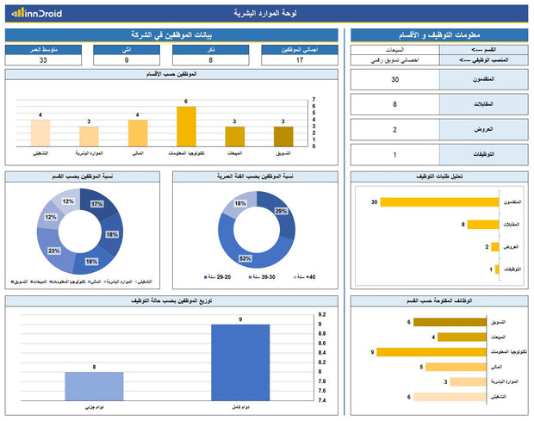Click chart title 'نسبة الموظفين بحسب الفئة العمرية'

(x=255, y=176)
